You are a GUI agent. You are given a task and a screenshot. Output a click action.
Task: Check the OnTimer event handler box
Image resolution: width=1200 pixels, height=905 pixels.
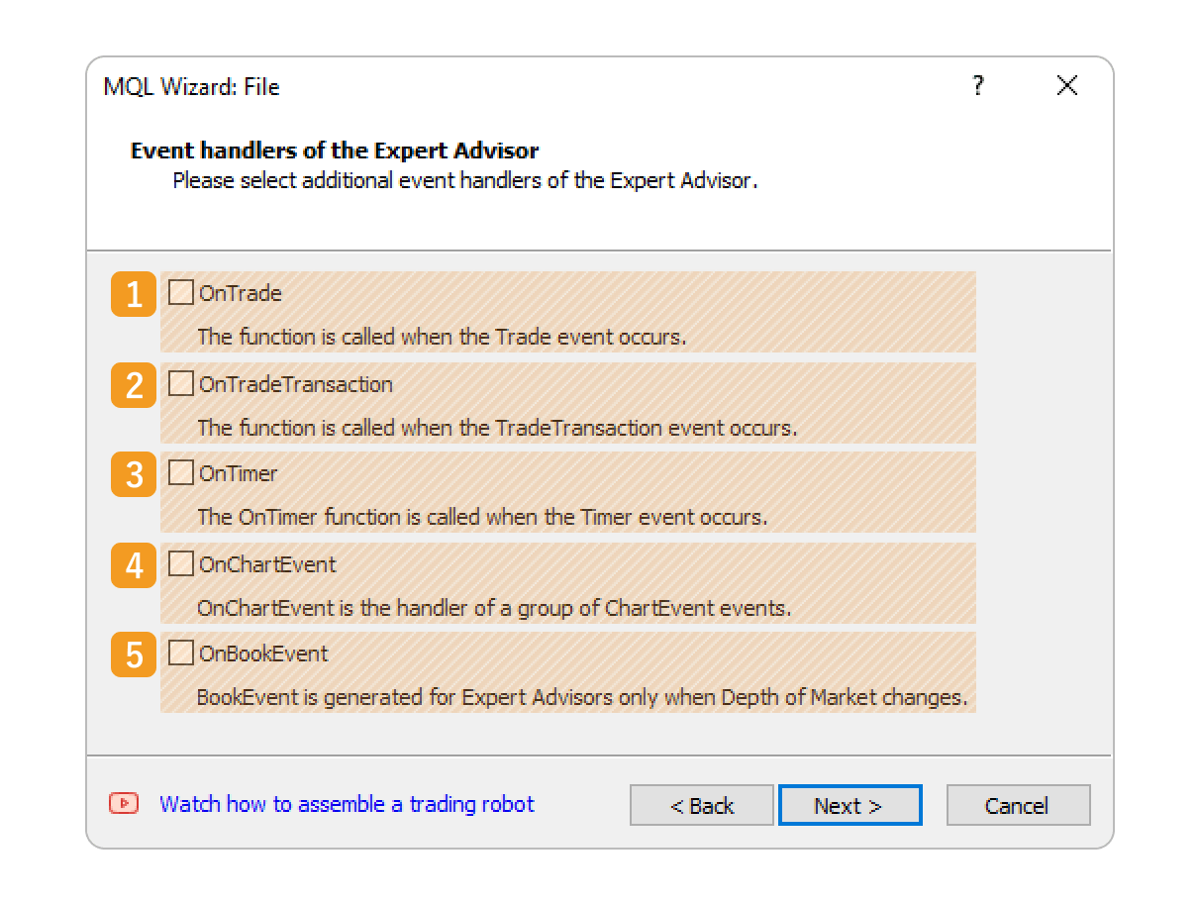click(181, 472)
